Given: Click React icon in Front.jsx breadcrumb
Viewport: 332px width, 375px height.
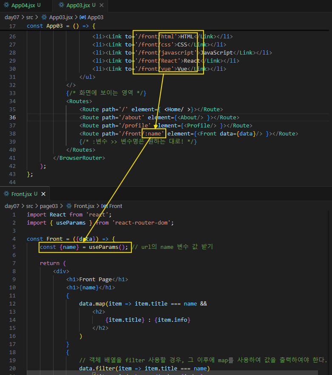Looking at the screenshot, I should click(69, 206).
